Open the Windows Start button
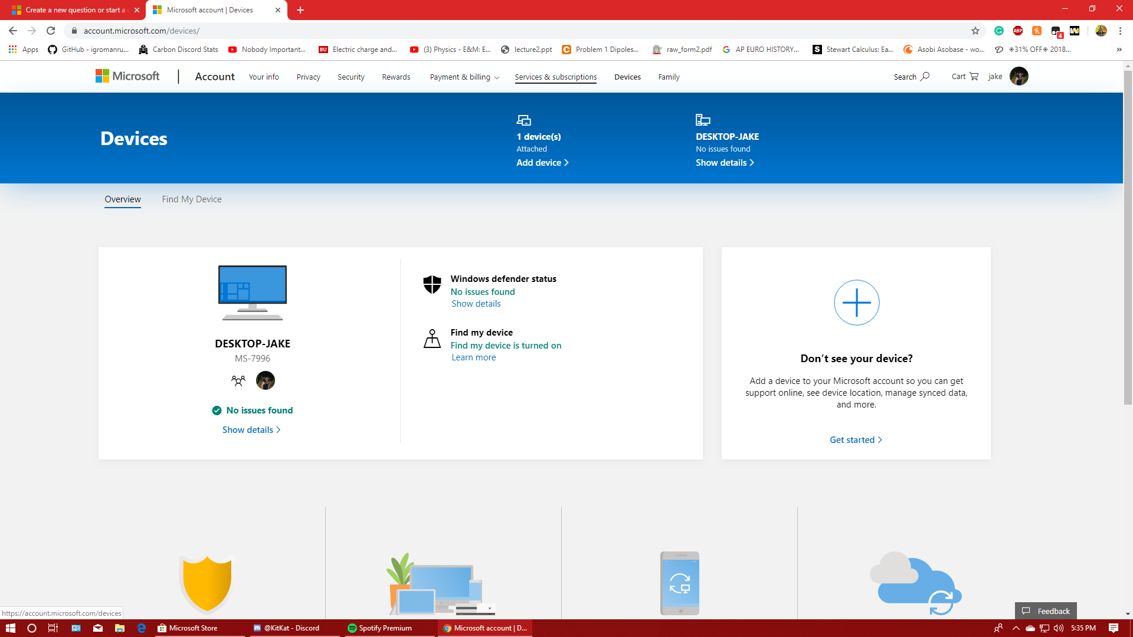Image resolution: width=1133 pixels, height=637 pixels. pyautogui.click(x=11, y=628)
